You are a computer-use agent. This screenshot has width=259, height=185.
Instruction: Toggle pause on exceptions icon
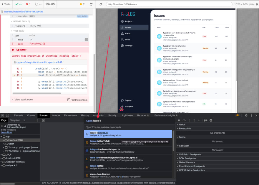[x=211, y=120]
